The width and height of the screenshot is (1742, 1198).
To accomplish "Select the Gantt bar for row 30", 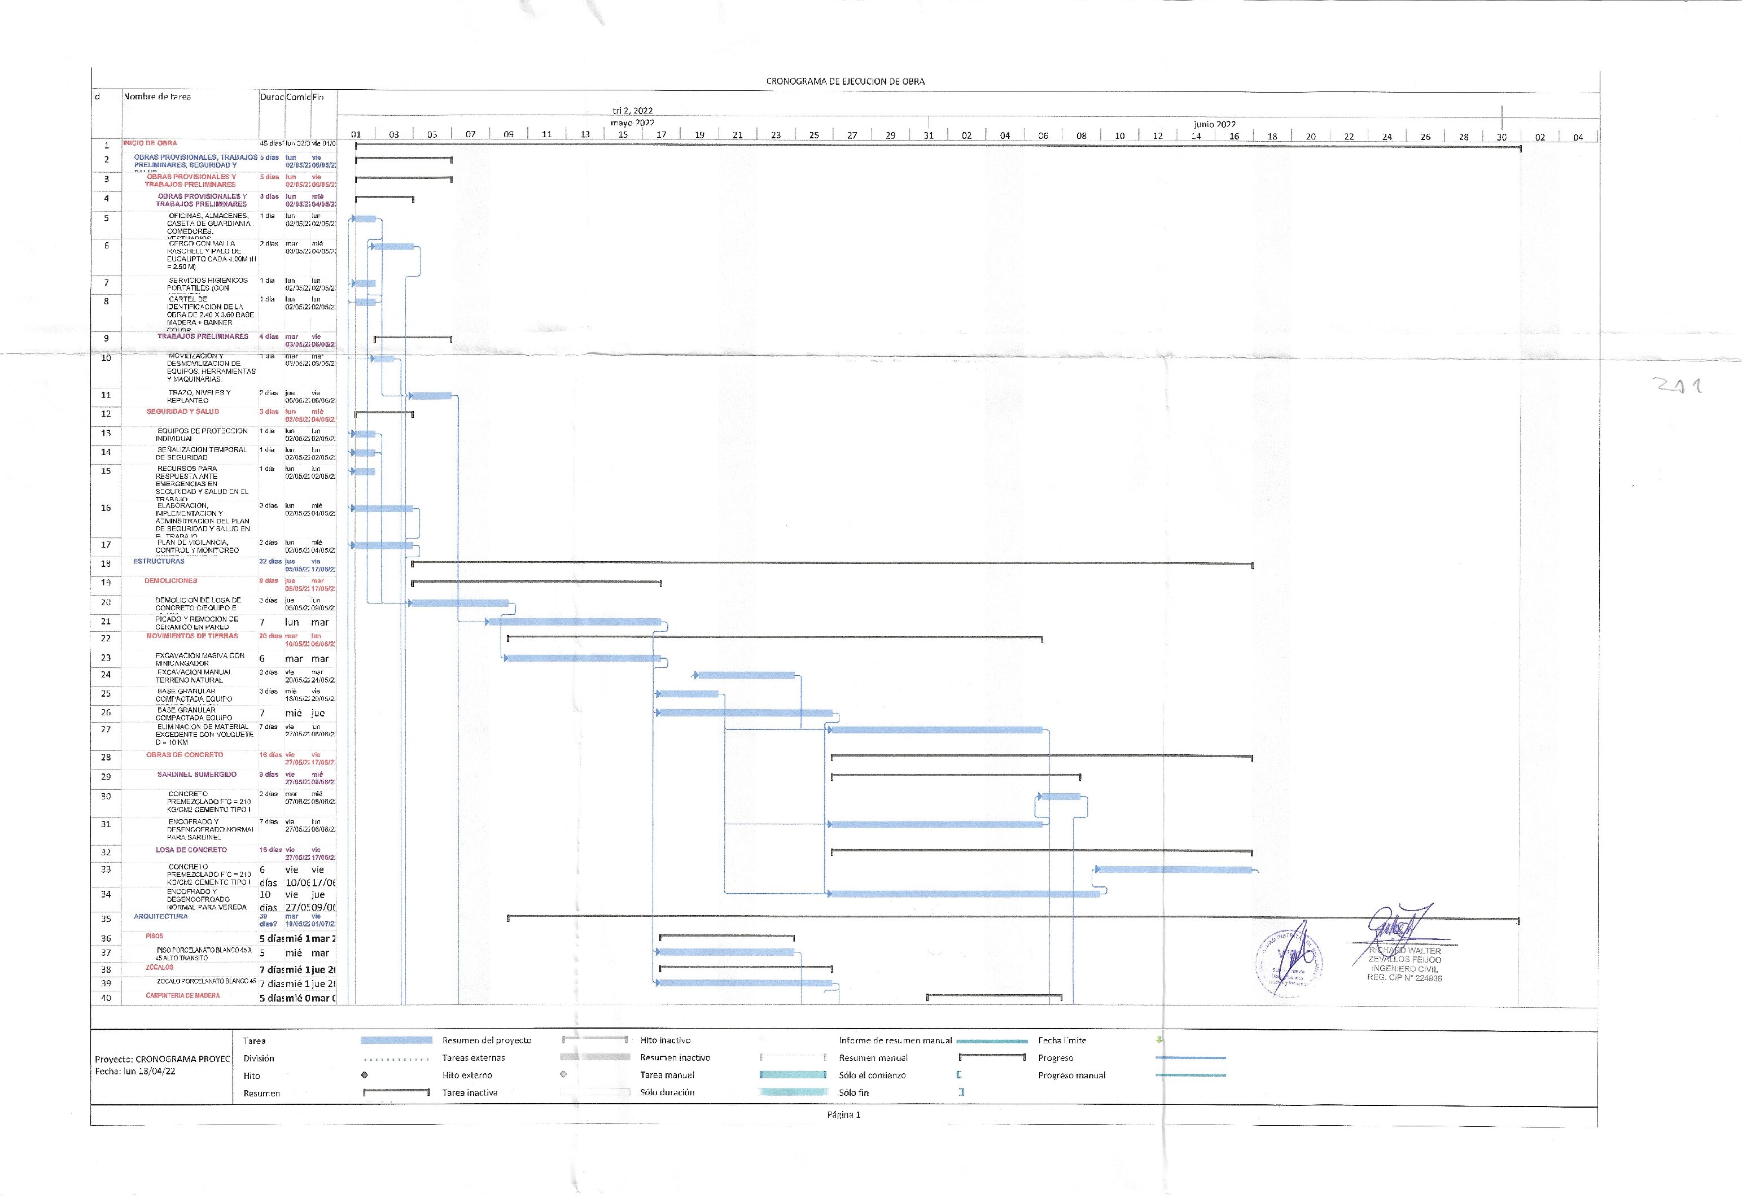I will tap(1061, 797).
